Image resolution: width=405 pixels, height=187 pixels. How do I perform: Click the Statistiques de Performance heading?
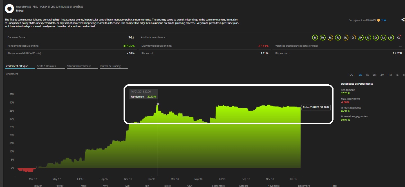coord(357,84)
